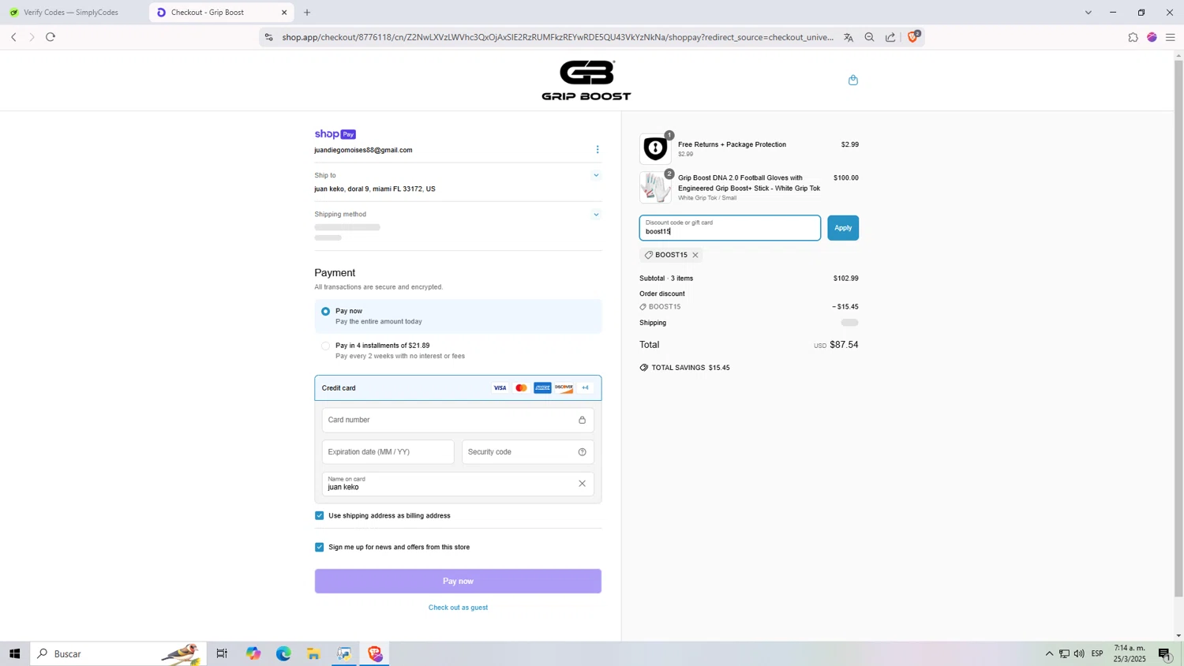Open the browser extensions puzzle icon
The height and width of the screenshot is (666, 1184).
[x=1133, y=37]
